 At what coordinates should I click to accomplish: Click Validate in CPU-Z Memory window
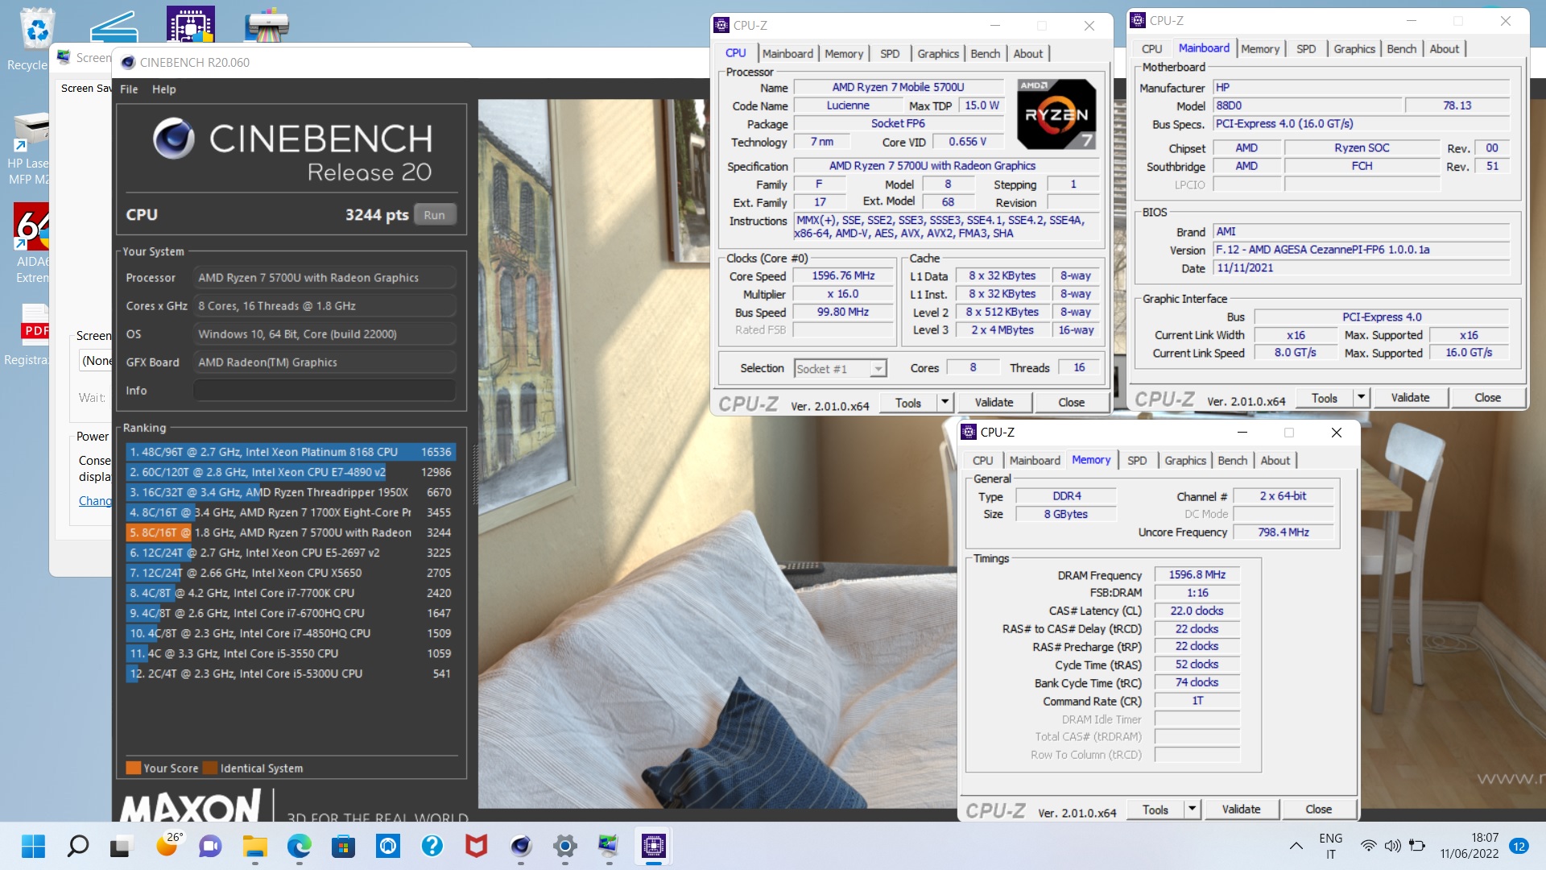click(x=1241, y=809)
